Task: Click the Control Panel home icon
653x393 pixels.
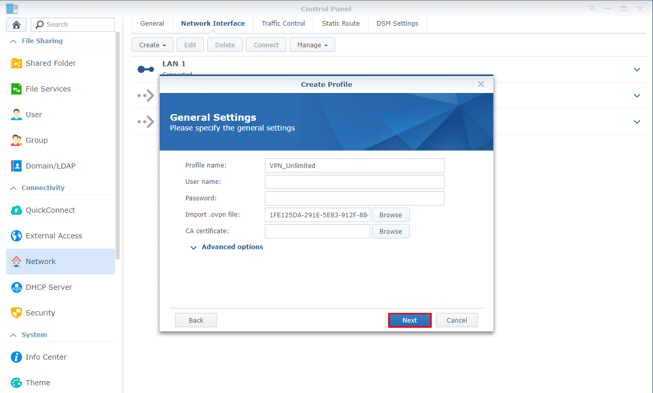Action: click(16, 24)
